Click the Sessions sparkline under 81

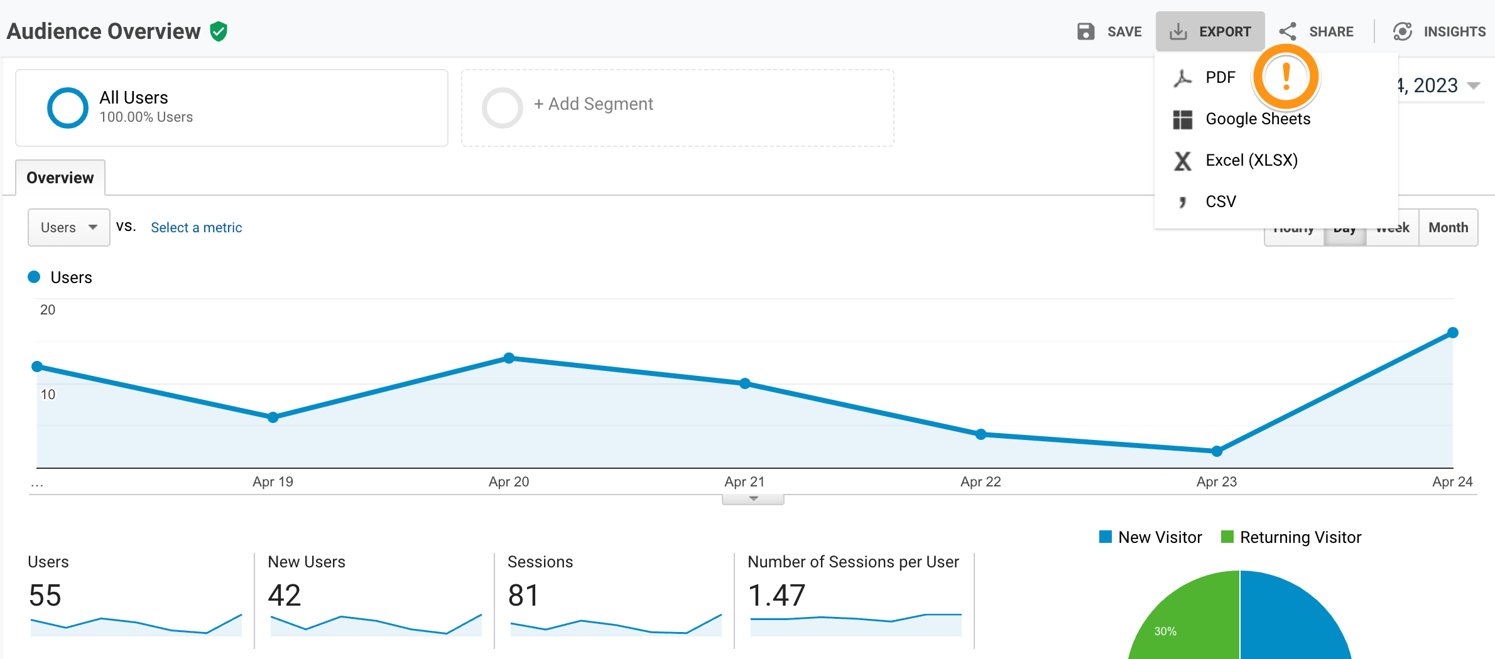pos(616,625)
